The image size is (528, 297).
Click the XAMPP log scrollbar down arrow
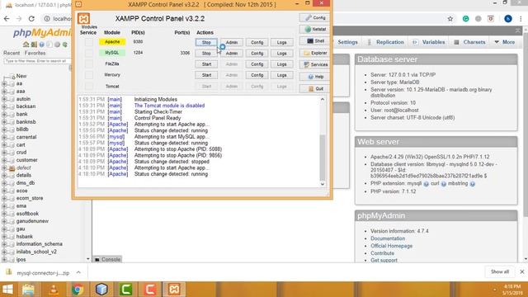(323, 184)
